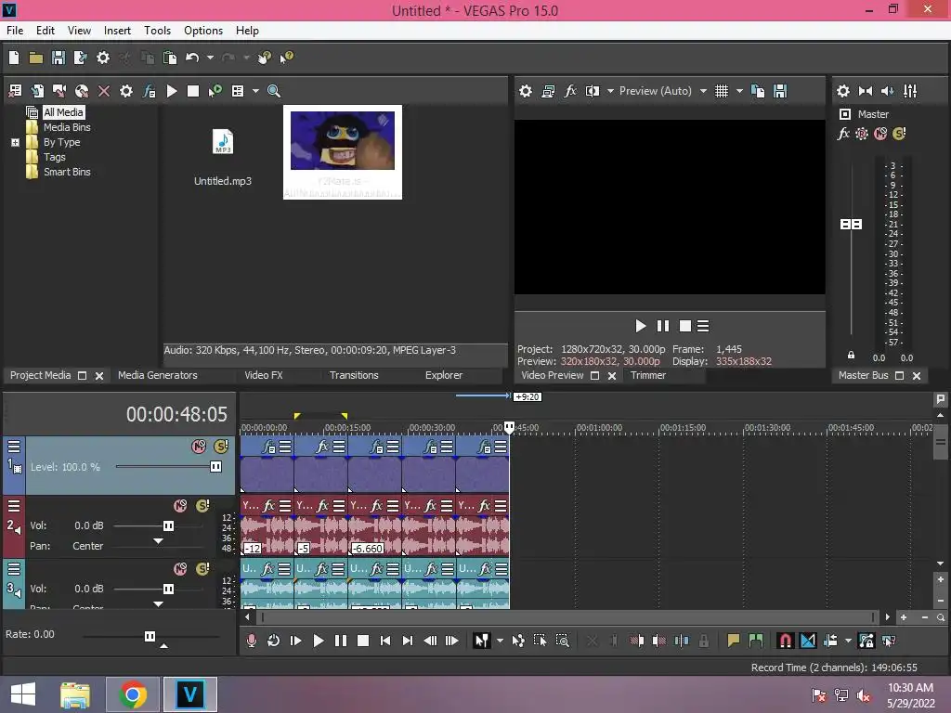This screenshot has width=951, height=713.
Task: Switch to Video FX tab
Action: click(x=263, y=375)
